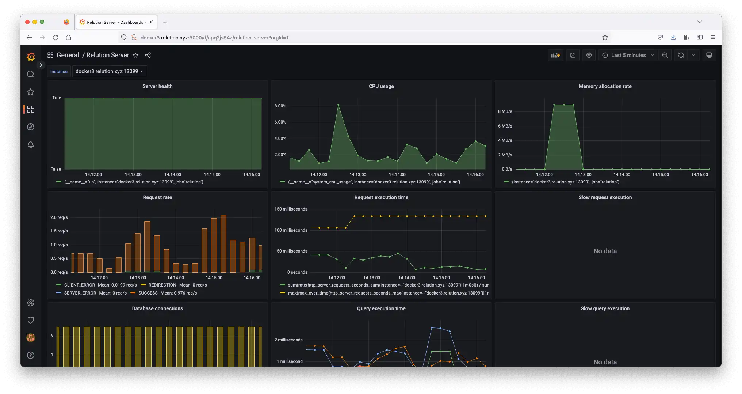This screenshot has height=394, width=742.
Task: Refresh the dashboard
Action: tap(681, 55)
